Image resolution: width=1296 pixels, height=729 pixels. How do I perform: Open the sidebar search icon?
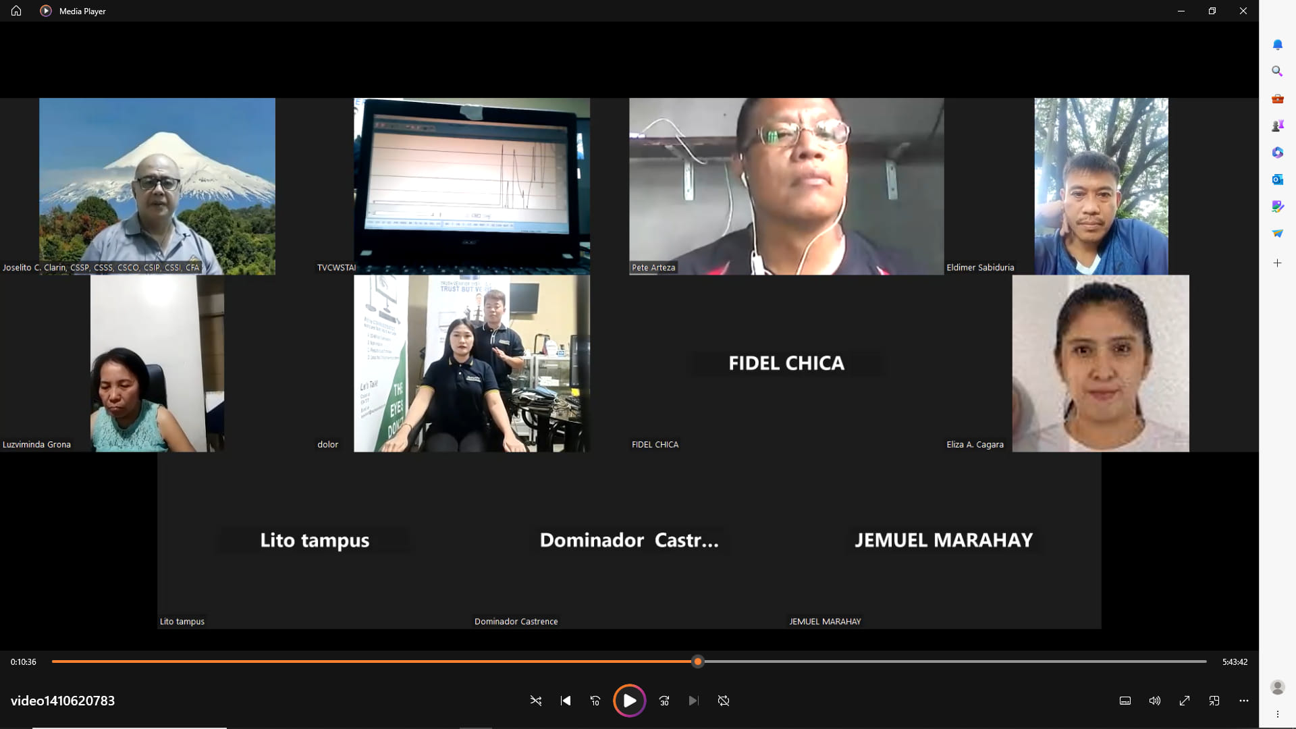coord(1278,71)
